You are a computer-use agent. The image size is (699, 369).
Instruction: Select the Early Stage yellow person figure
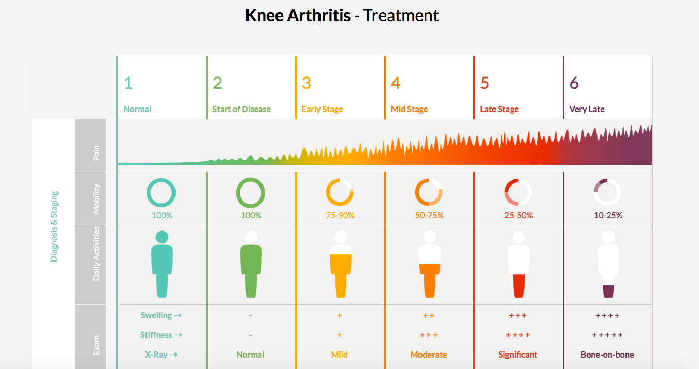pyautogui.click(x=340, y=264)
